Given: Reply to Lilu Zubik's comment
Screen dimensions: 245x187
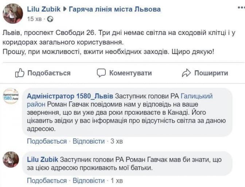Looking at the screenshot, I should point(89,180).
